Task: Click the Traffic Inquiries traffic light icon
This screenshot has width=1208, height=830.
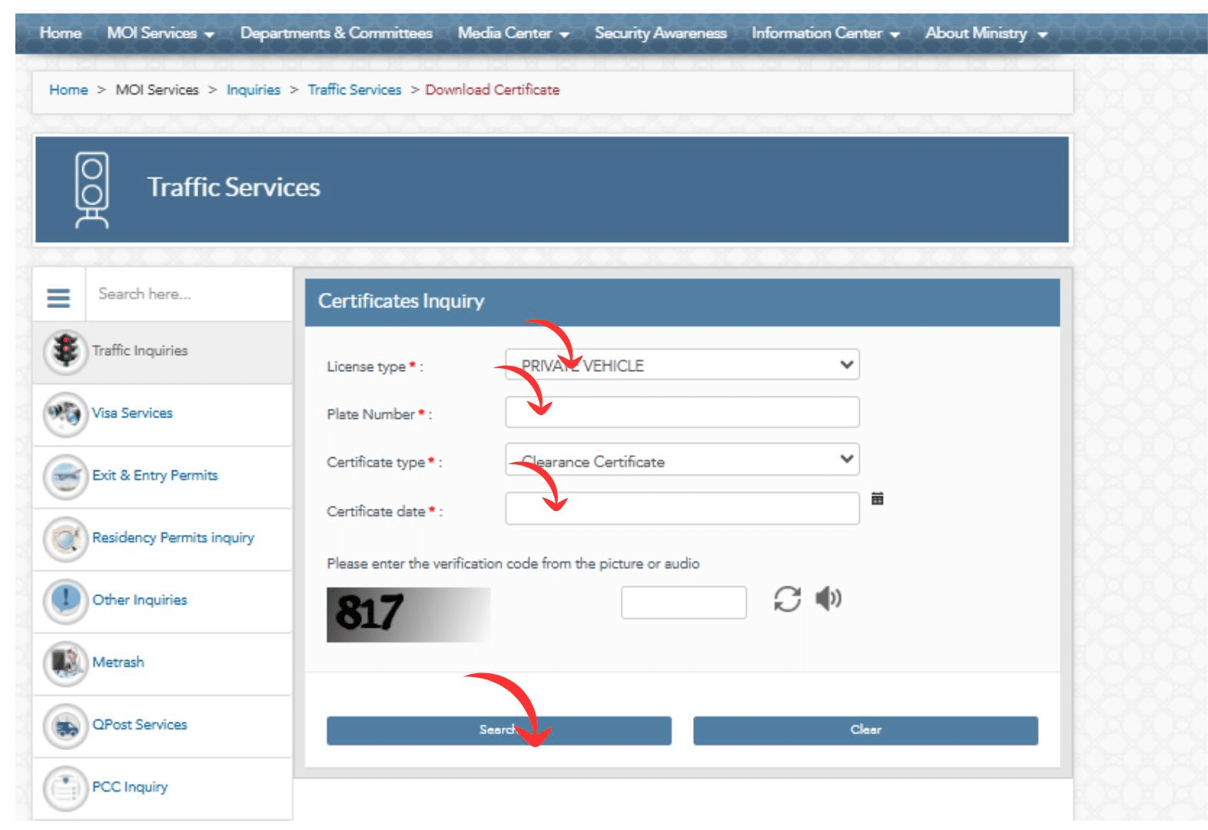Action: [x=65, y=351]
